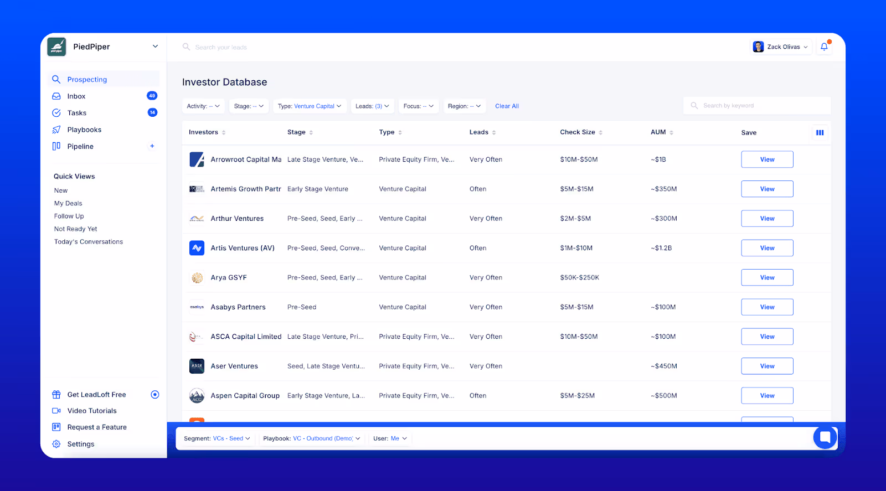Viewport: 886px width, 491px height.
Task: Click the Inbox 49 count badge
Action: [152, 96]
